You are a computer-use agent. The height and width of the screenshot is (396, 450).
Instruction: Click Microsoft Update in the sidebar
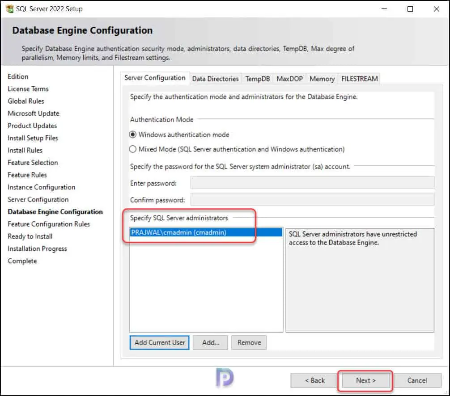coord(33,114)
